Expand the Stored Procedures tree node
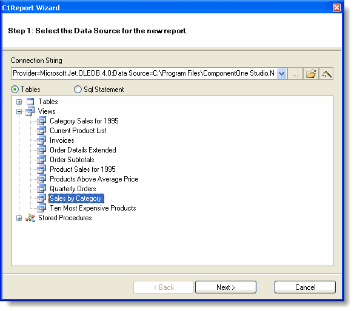Image resolution: width=354 pixels, height=311 pixels. point(19,218)
